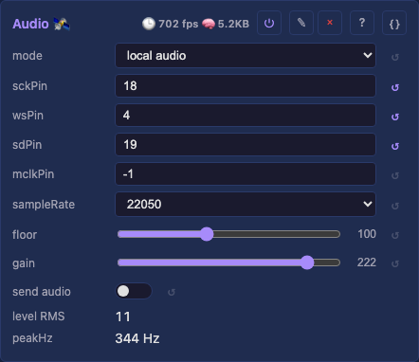Click the level RMS label
Image resolution: width=419 pixels, height=362 pixels.
coord(39,317)
